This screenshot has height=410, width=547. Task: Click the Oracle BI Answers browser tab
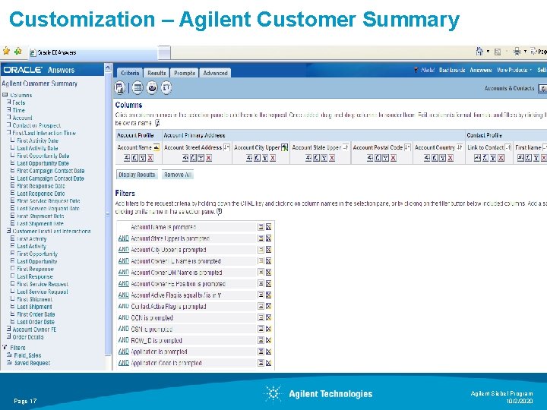[x=93, y=52]
